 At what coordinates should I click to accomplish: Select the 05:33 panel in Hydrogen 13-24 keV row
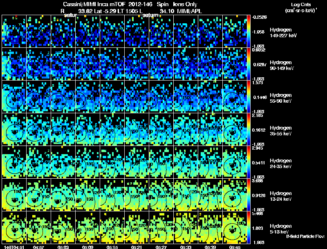point(186,195)
